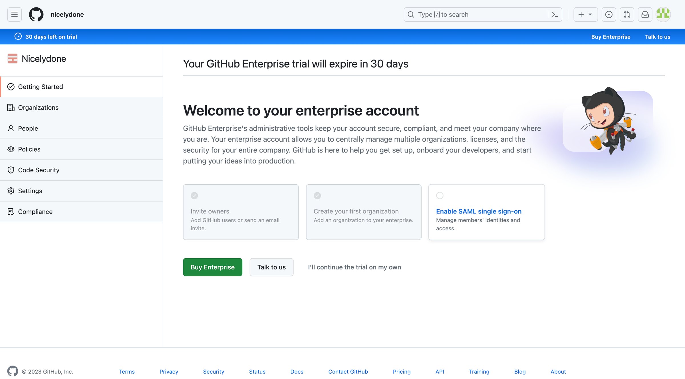Open the notifications inbox icon
The image size is (685, 379).
pyautogui.click(x=645, y=14)
